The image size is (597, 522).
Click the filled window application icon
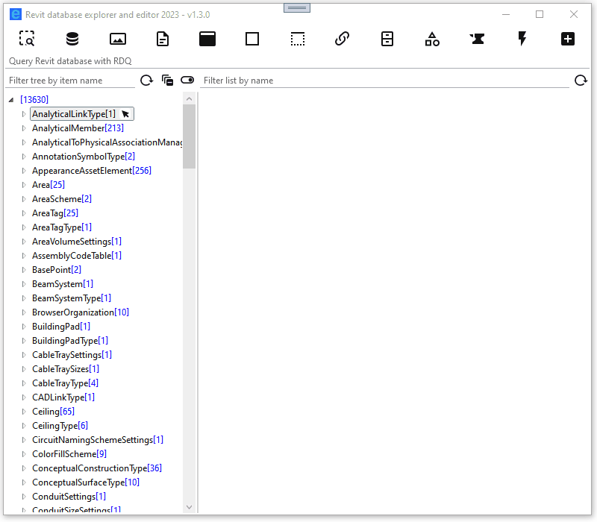tap(207, 39)
